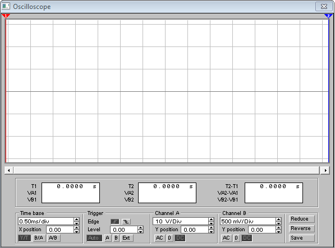Select the rising edge trigger icon
This screenshot has height=248, width=335.
click(114, 222)
